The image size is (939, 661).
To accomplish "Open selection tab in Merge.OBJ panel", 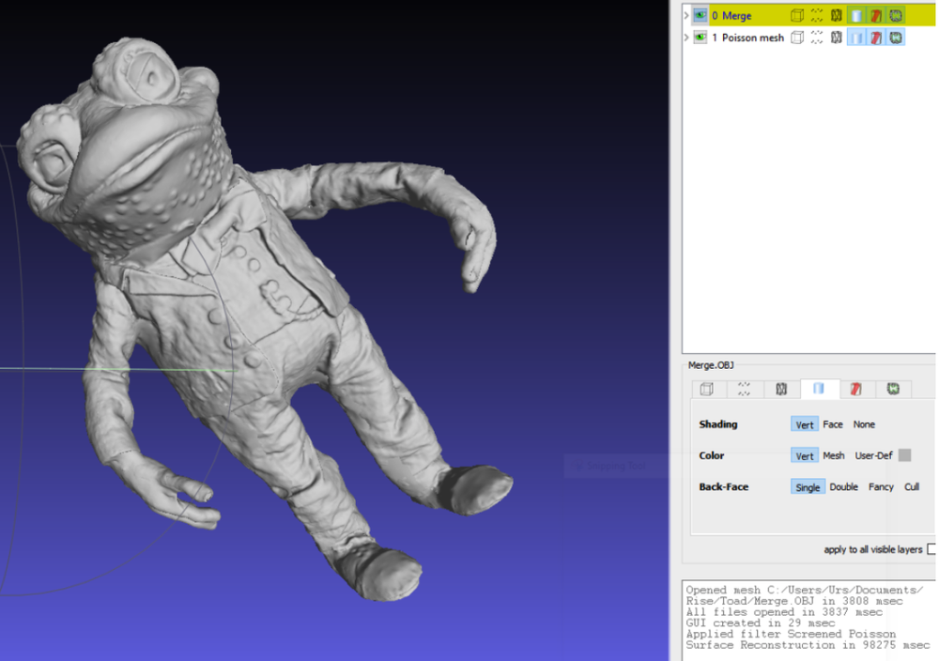I will pyautogui.click(x=856, y=389).
